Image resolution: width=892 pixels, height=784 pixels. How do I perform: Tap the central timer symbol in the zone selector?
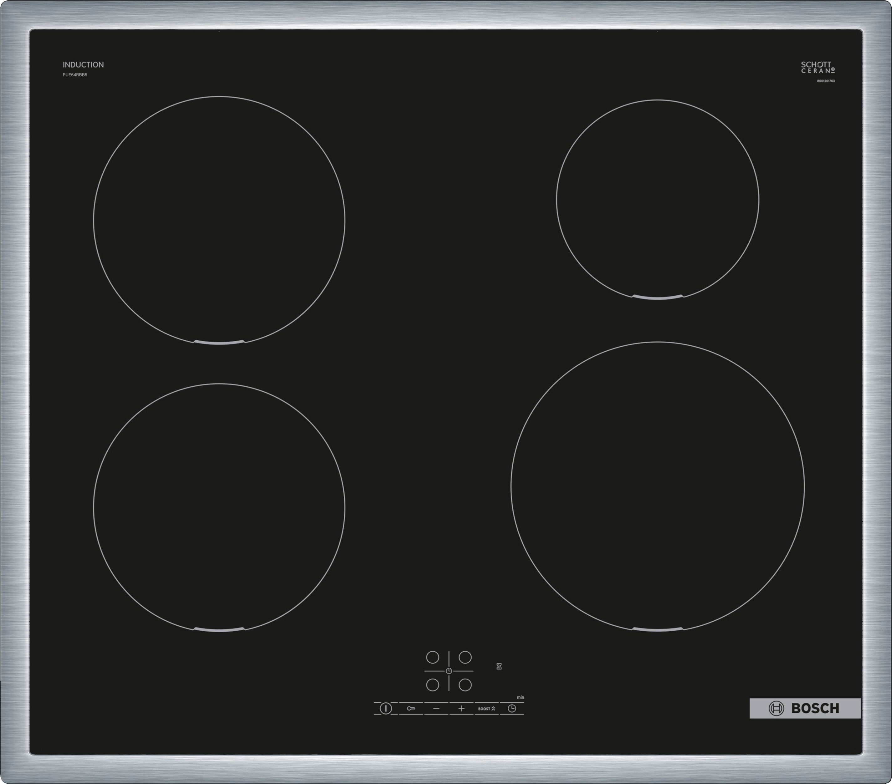(449, 671)
